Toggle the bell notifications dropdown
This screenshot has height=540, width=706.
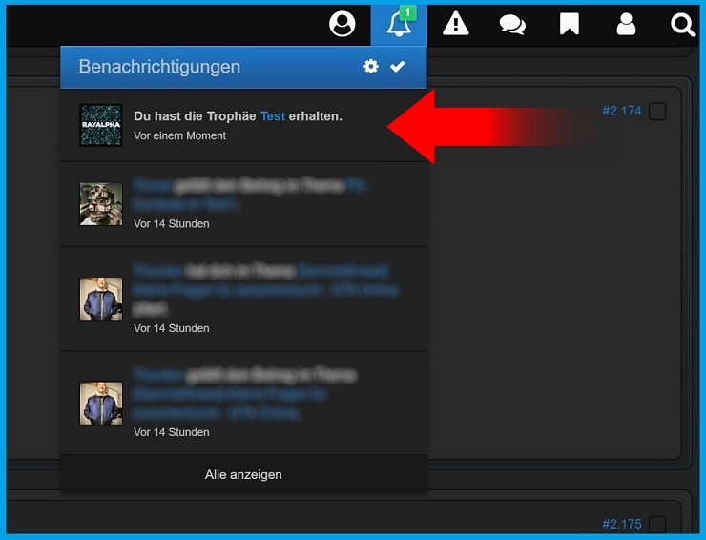click(398, 25)
